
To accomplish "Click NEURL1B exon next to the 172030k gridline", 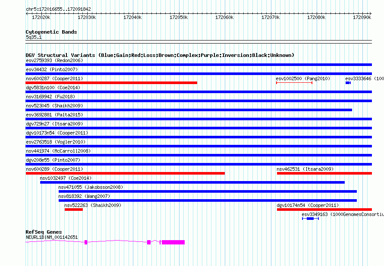I will (x=86, y=242).
